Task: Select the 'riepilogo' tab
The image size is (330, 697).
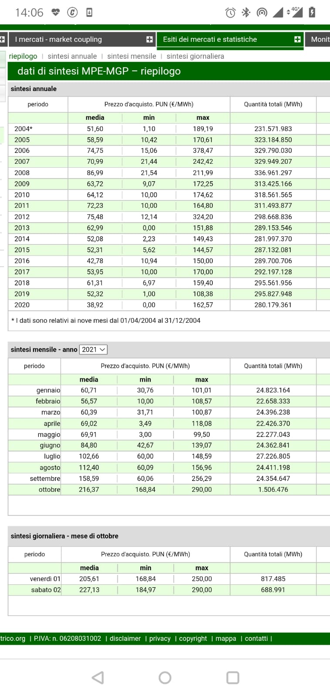Action: (x=23, y=56)
